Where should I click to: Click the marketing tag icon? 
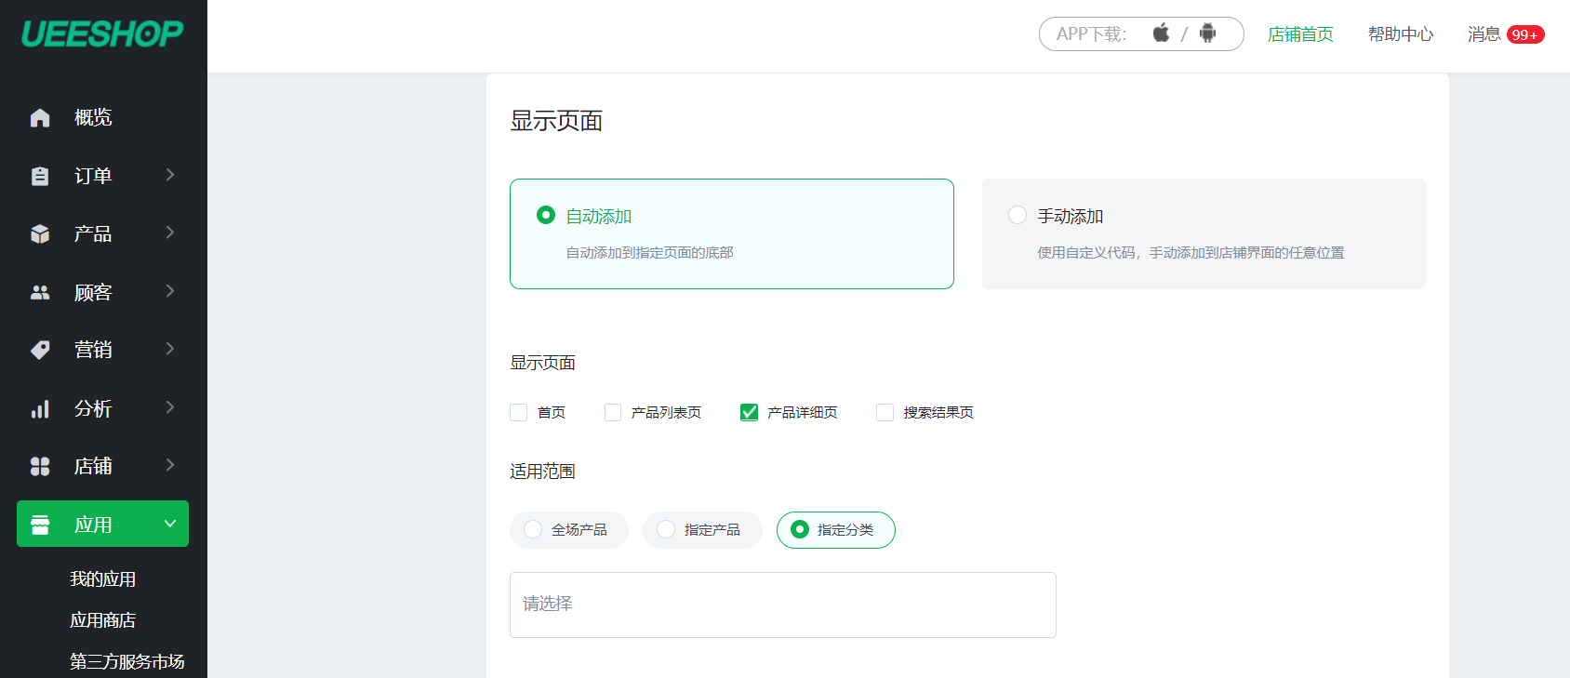(40, 350)
